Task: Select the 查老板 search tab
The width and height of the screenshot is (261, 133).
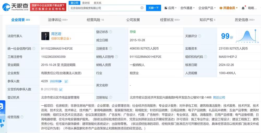Action: pyautogui.click(x=86, y=3)
